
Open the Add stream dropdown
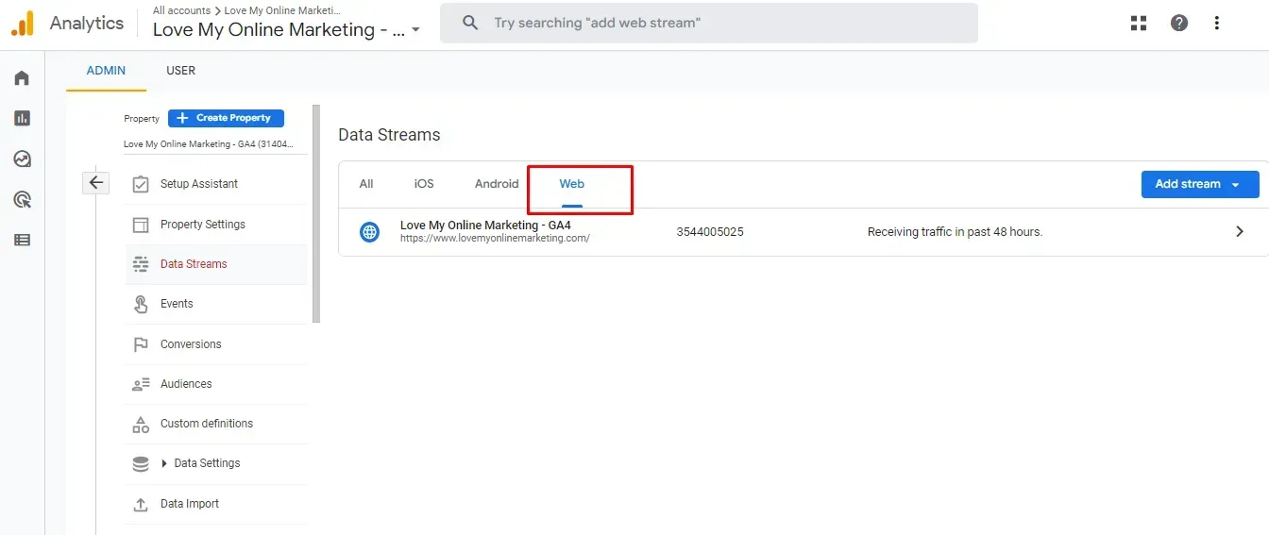1200,184
